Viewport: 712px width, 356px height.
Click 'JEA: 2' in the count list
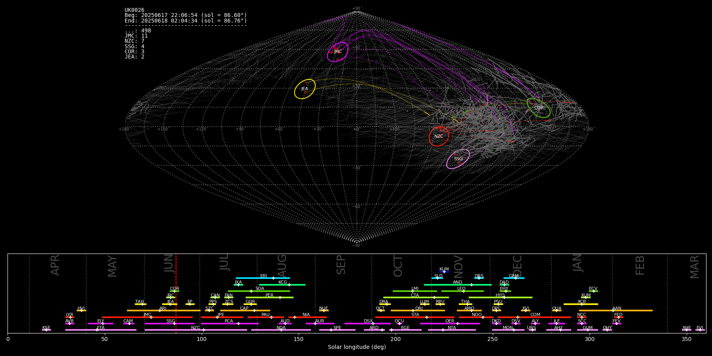click(134, 57)
